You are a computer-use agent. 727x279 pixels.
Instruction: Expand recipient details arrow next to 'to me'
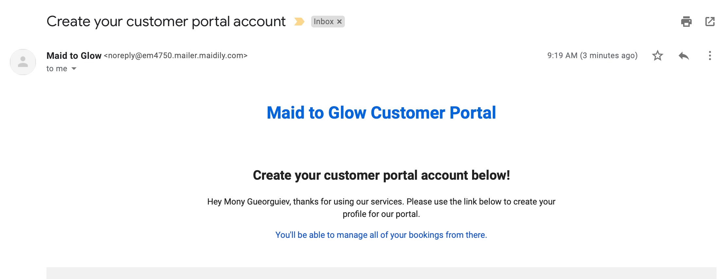74,69
